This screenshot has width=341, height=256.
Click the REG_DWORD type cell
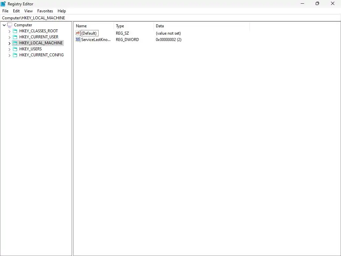127,40
